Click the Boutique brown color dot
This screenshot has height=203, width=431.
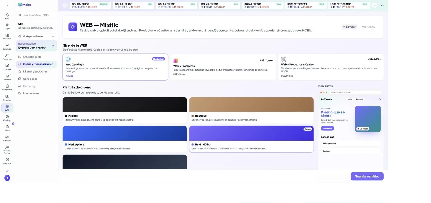tap(193, 116)
